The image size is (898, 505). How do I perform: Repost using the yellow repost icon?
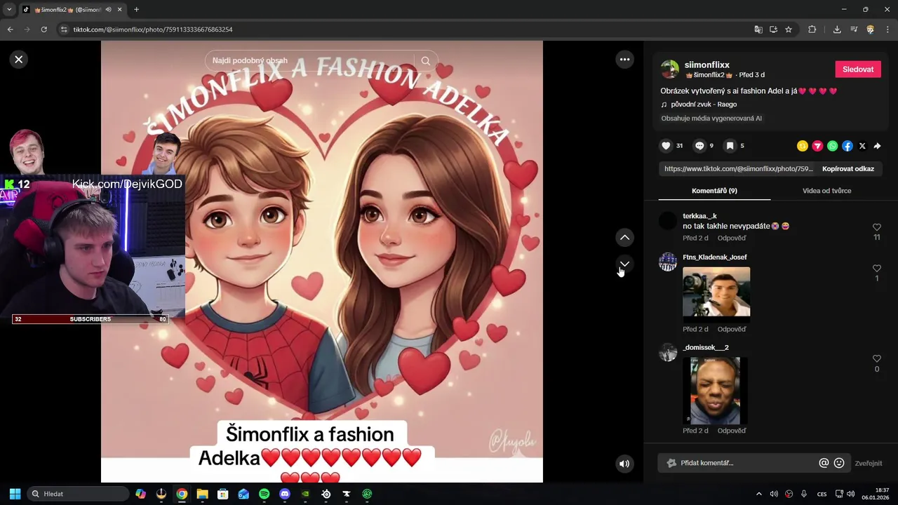click(x=803, y=146)
